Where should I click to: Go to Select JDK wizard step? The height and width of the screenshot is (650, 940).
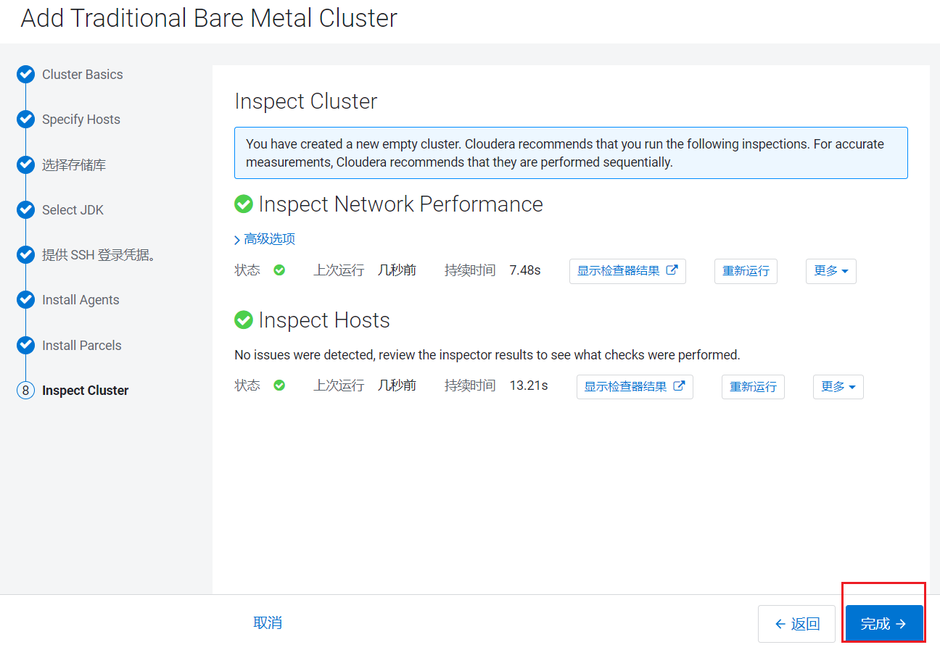73,210
